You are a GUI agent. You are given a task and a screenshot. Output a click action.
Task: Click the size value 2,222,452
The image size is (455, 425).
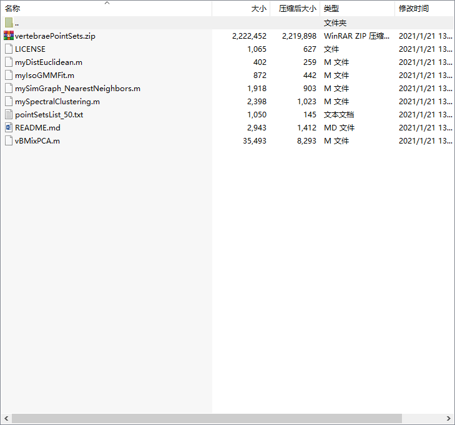[x=249, y=36]
